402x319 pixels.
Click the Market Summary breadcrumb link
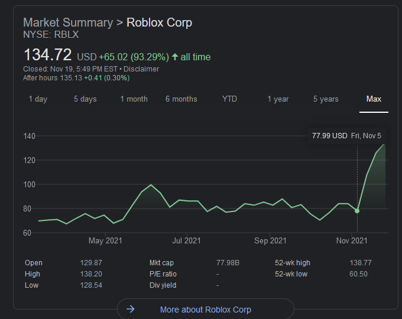click(68, 22)
